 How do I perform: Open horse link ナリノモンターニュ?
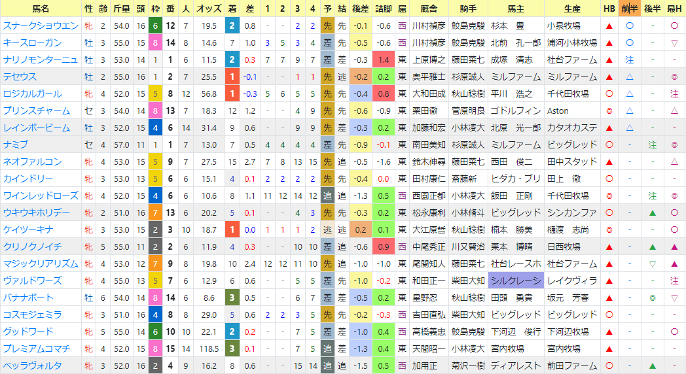[40, 60]
